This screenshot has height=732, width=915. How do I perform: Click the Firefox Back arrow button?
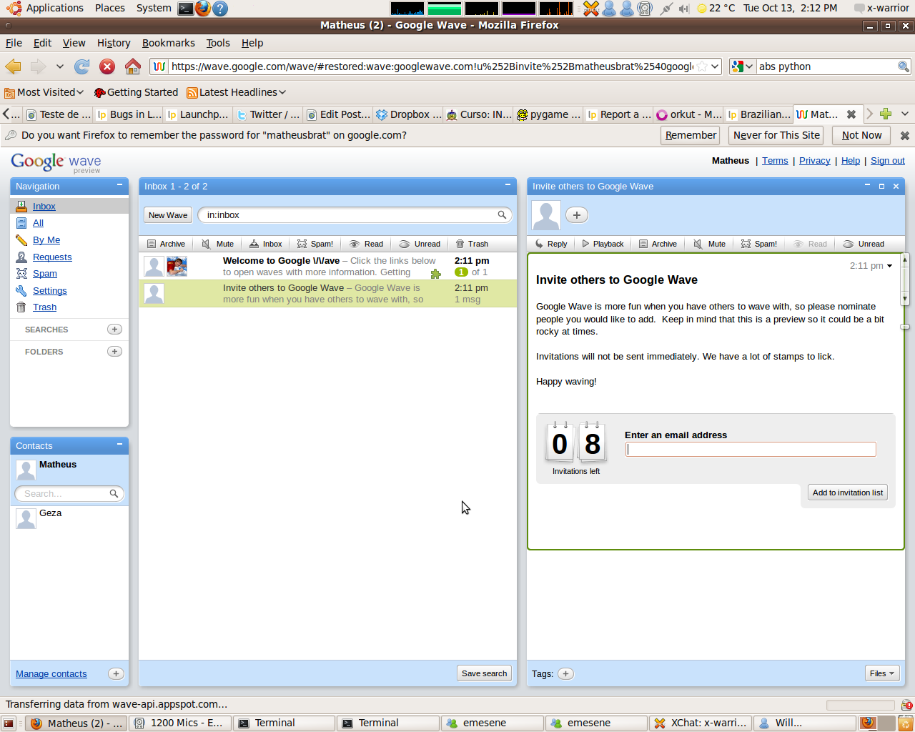pyautogui.click(x=13, y=66)
